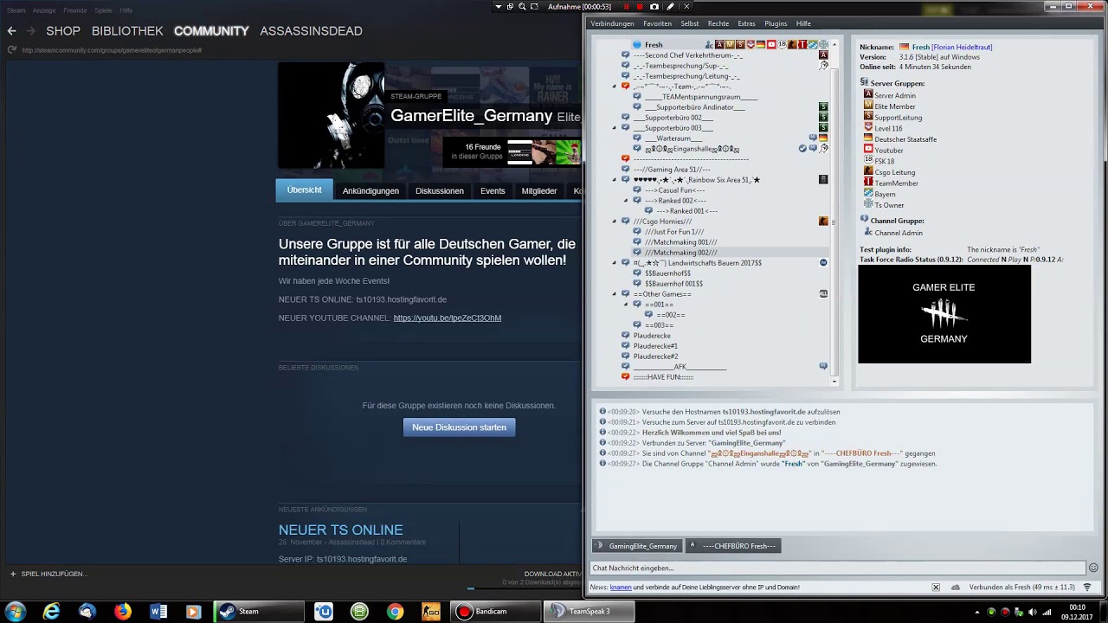Screen dimensions: 1108x623
Task: Collapse the Rainbow Six Area 51 channel
Action: 615,180
